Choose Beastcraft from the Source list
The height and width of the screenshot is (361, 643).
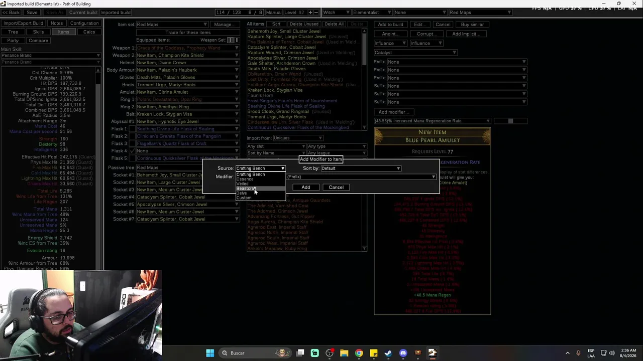[261, 189]
